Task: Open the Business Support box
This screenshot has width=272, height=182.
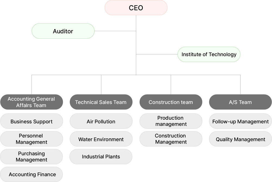Action: 32,121
